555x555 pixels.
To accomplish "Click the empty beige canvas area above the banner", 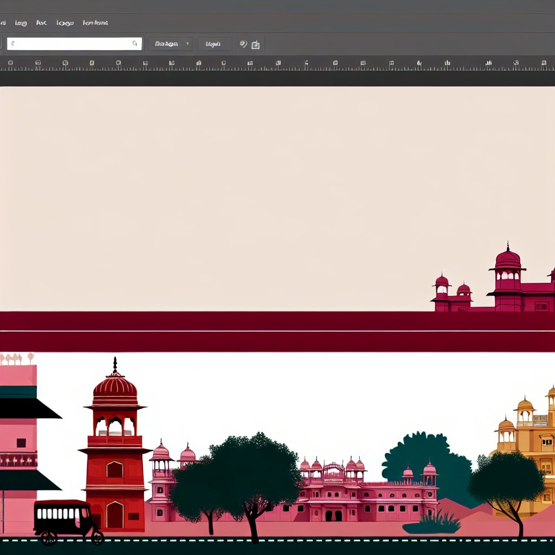I will (x=217, y=190).
